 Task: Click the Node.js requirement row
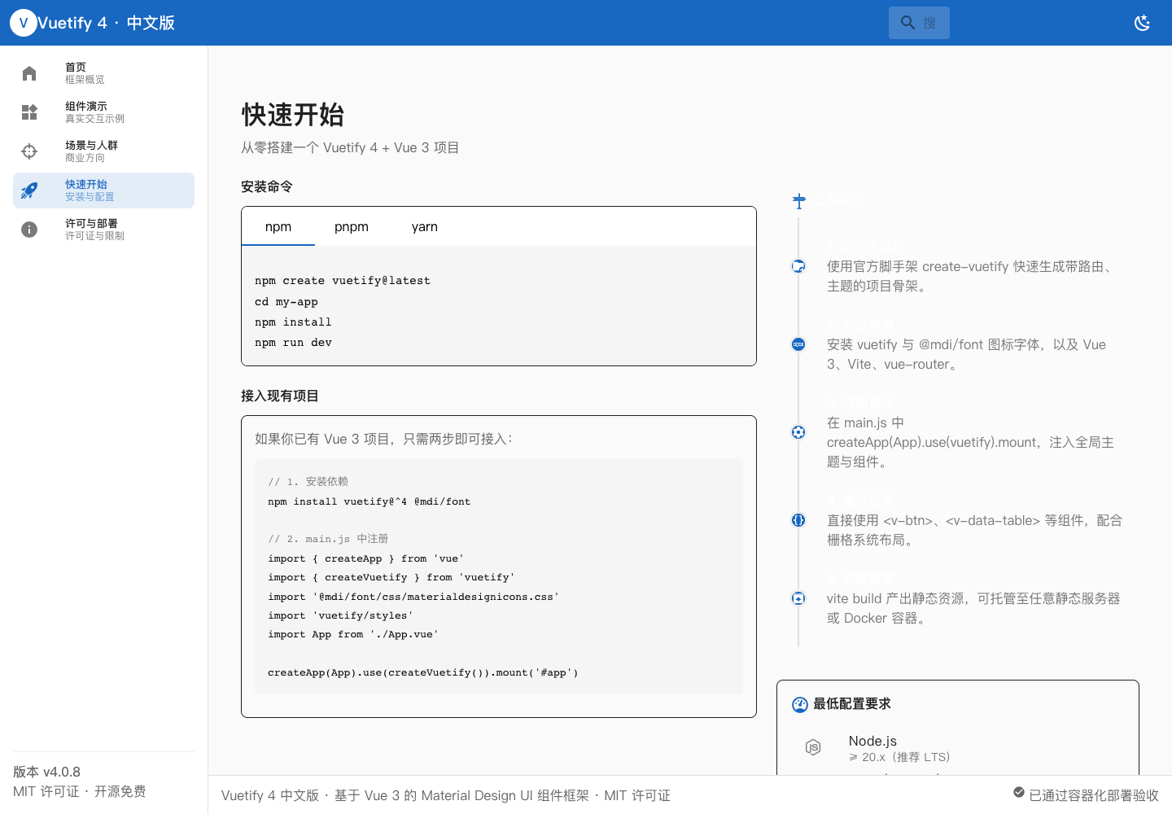(958, 747)
